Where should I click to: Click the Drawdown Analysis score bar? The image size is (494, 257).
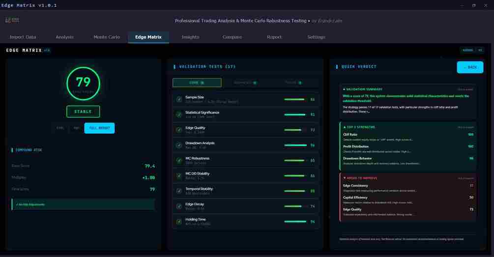295,145
